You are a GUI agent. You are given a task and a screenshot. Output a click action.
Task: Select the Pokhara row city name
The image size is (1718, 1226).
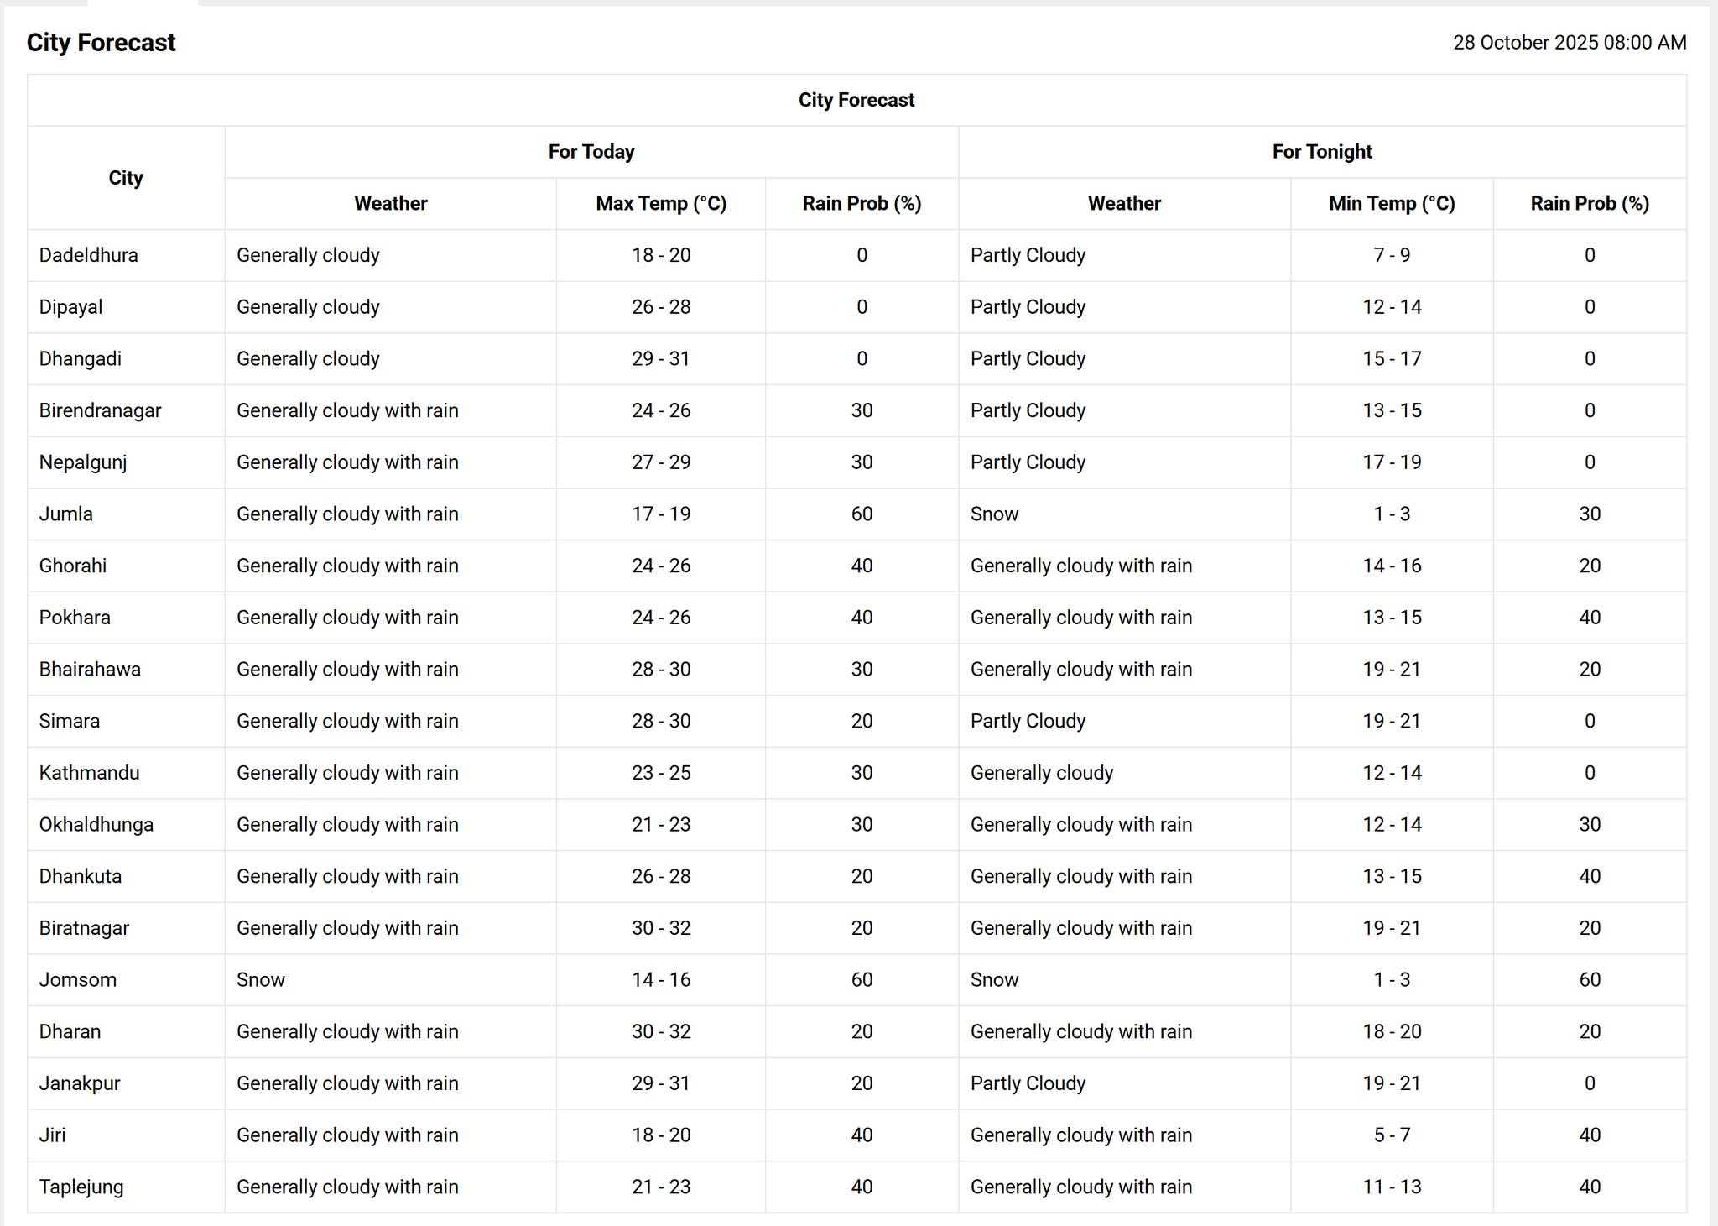(x=75, y=618)
